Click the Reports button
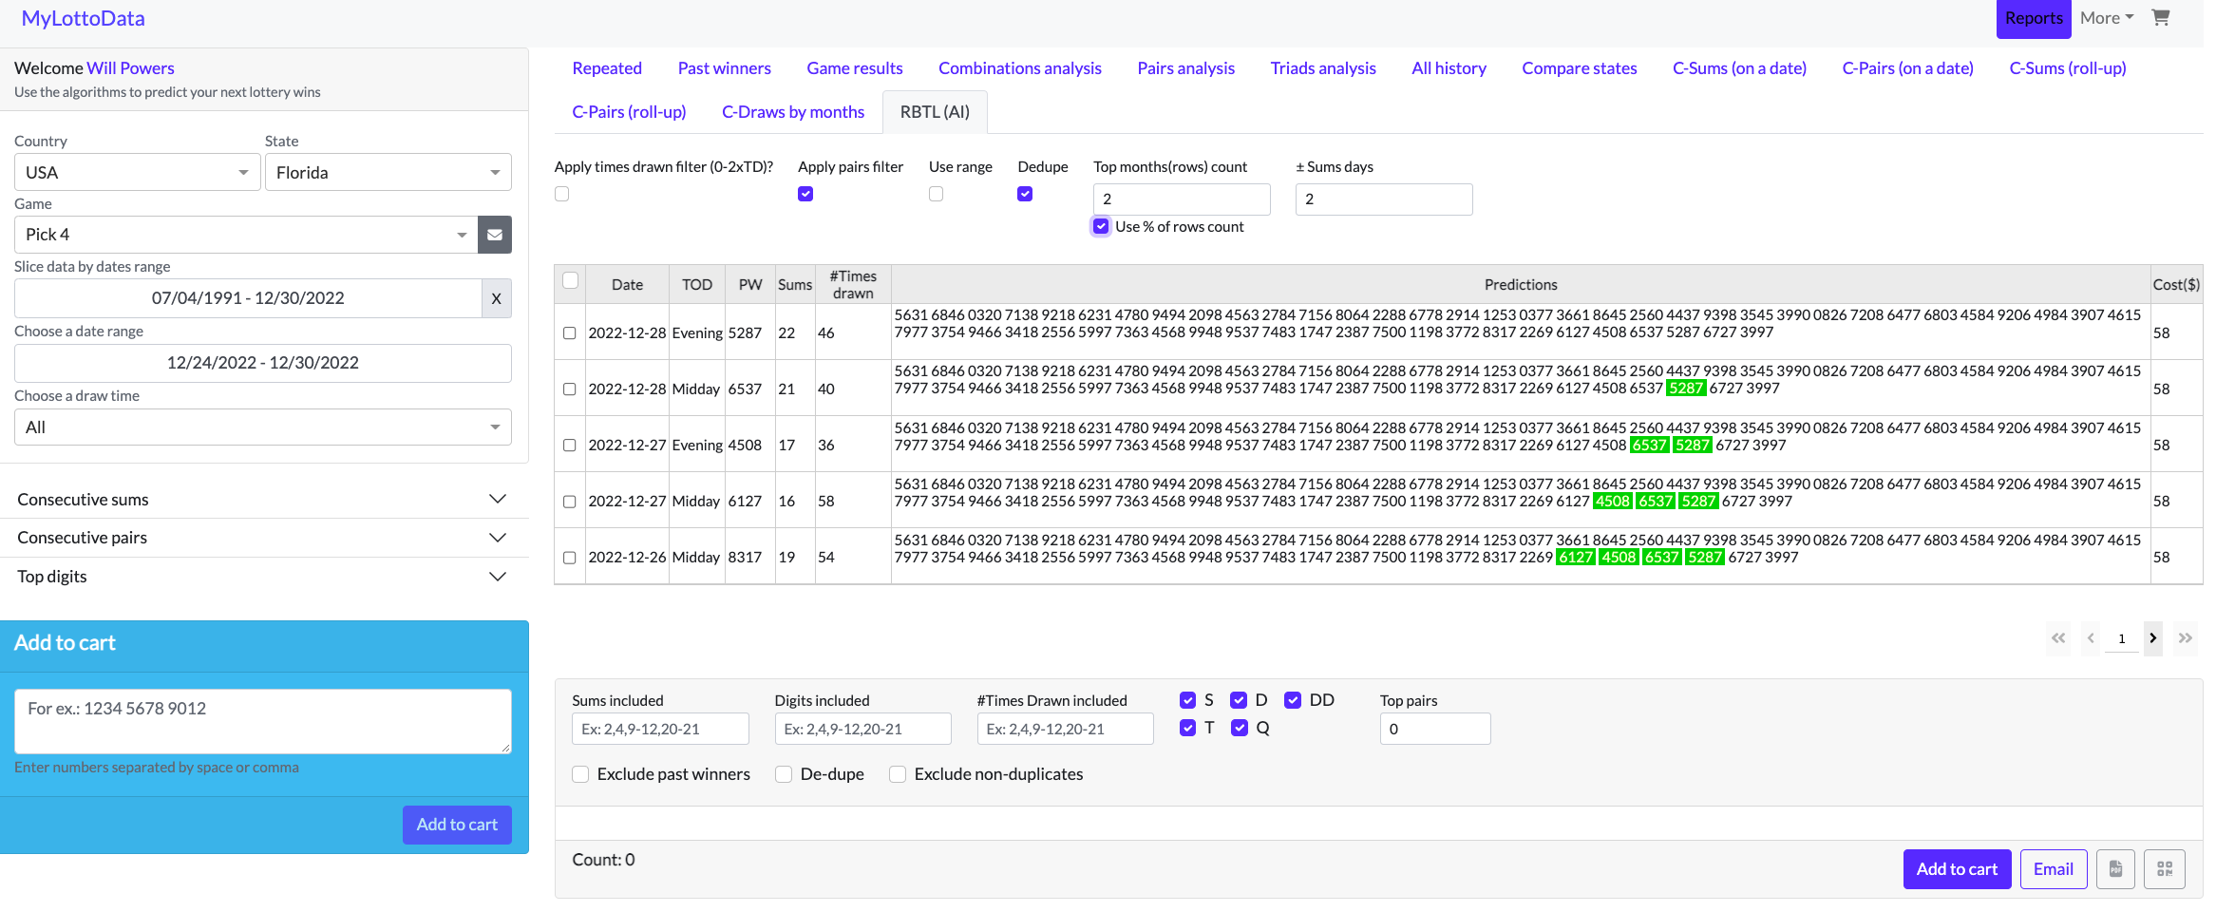 click(2034, 19)
